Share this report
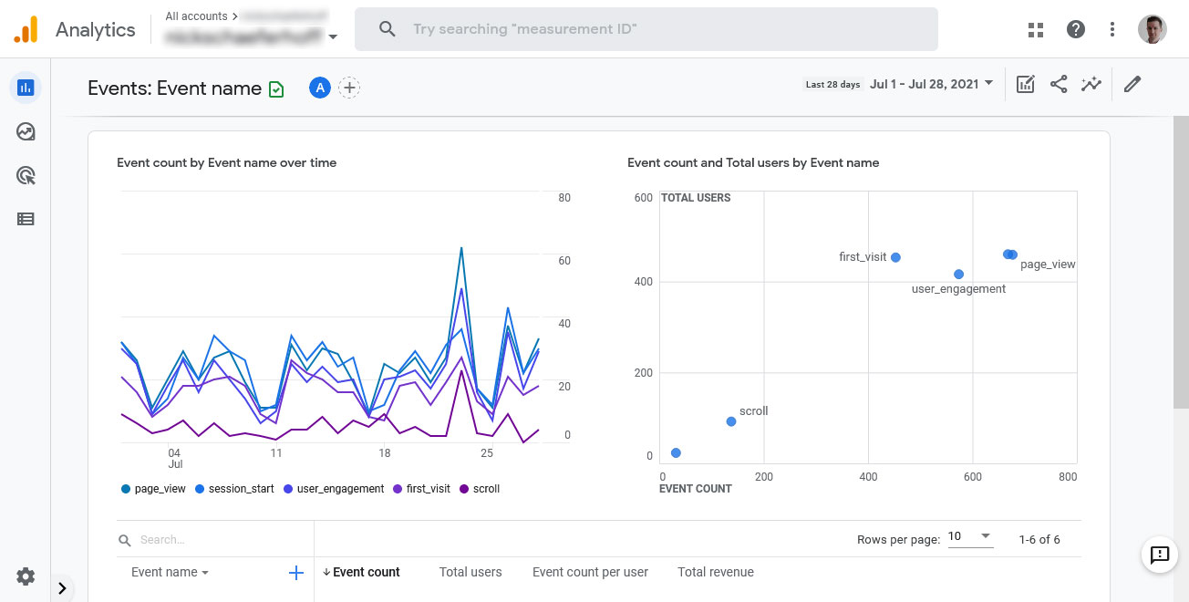 [x=1059, y=84]
